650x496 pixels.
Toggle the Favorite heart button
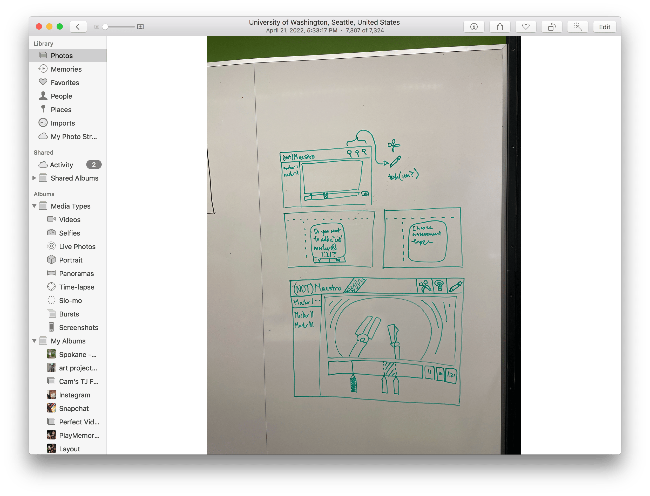pyautogui.click(x=526, y=27)
